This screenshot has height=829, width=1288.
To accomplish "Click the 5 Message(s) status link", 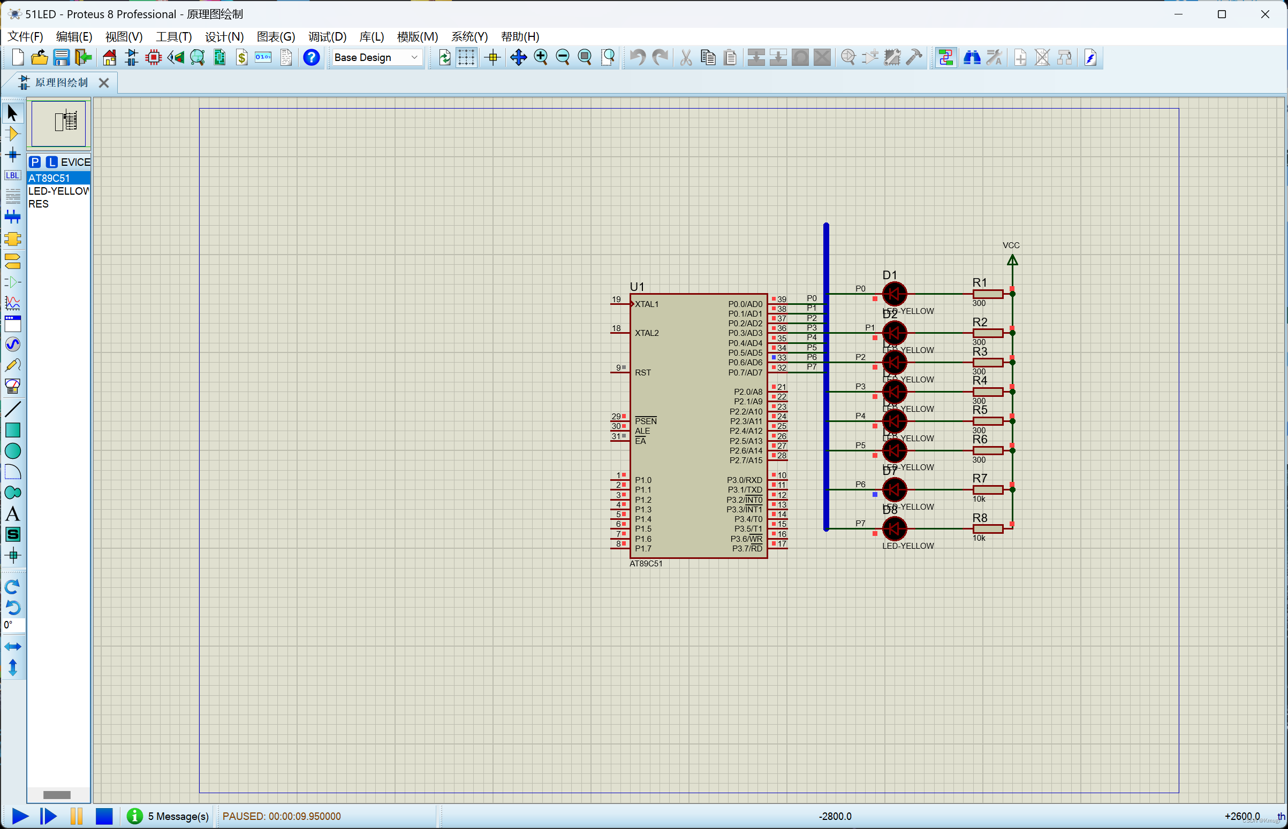I will pos(178,816).
